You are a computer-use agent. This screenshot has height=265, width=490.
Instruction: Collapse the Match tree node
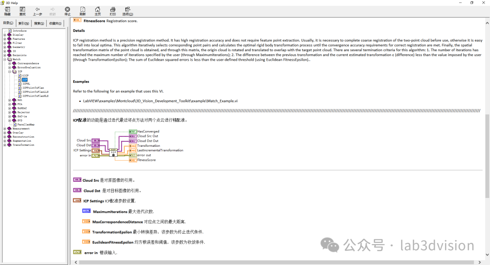click(5, 59)
